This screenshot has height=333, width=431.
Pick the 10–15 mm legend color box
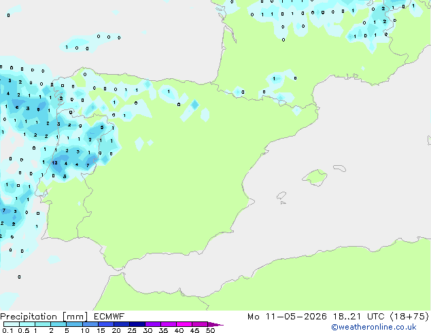pos(90,324)
